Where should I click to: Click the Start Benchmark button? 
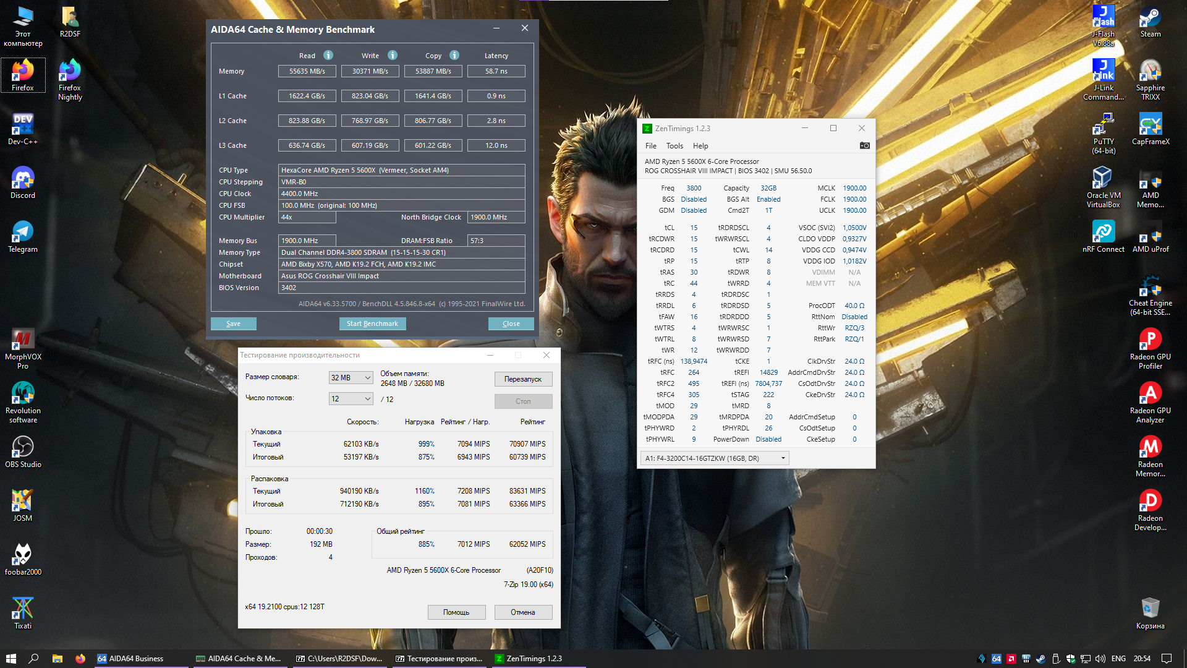coord(372,323)
